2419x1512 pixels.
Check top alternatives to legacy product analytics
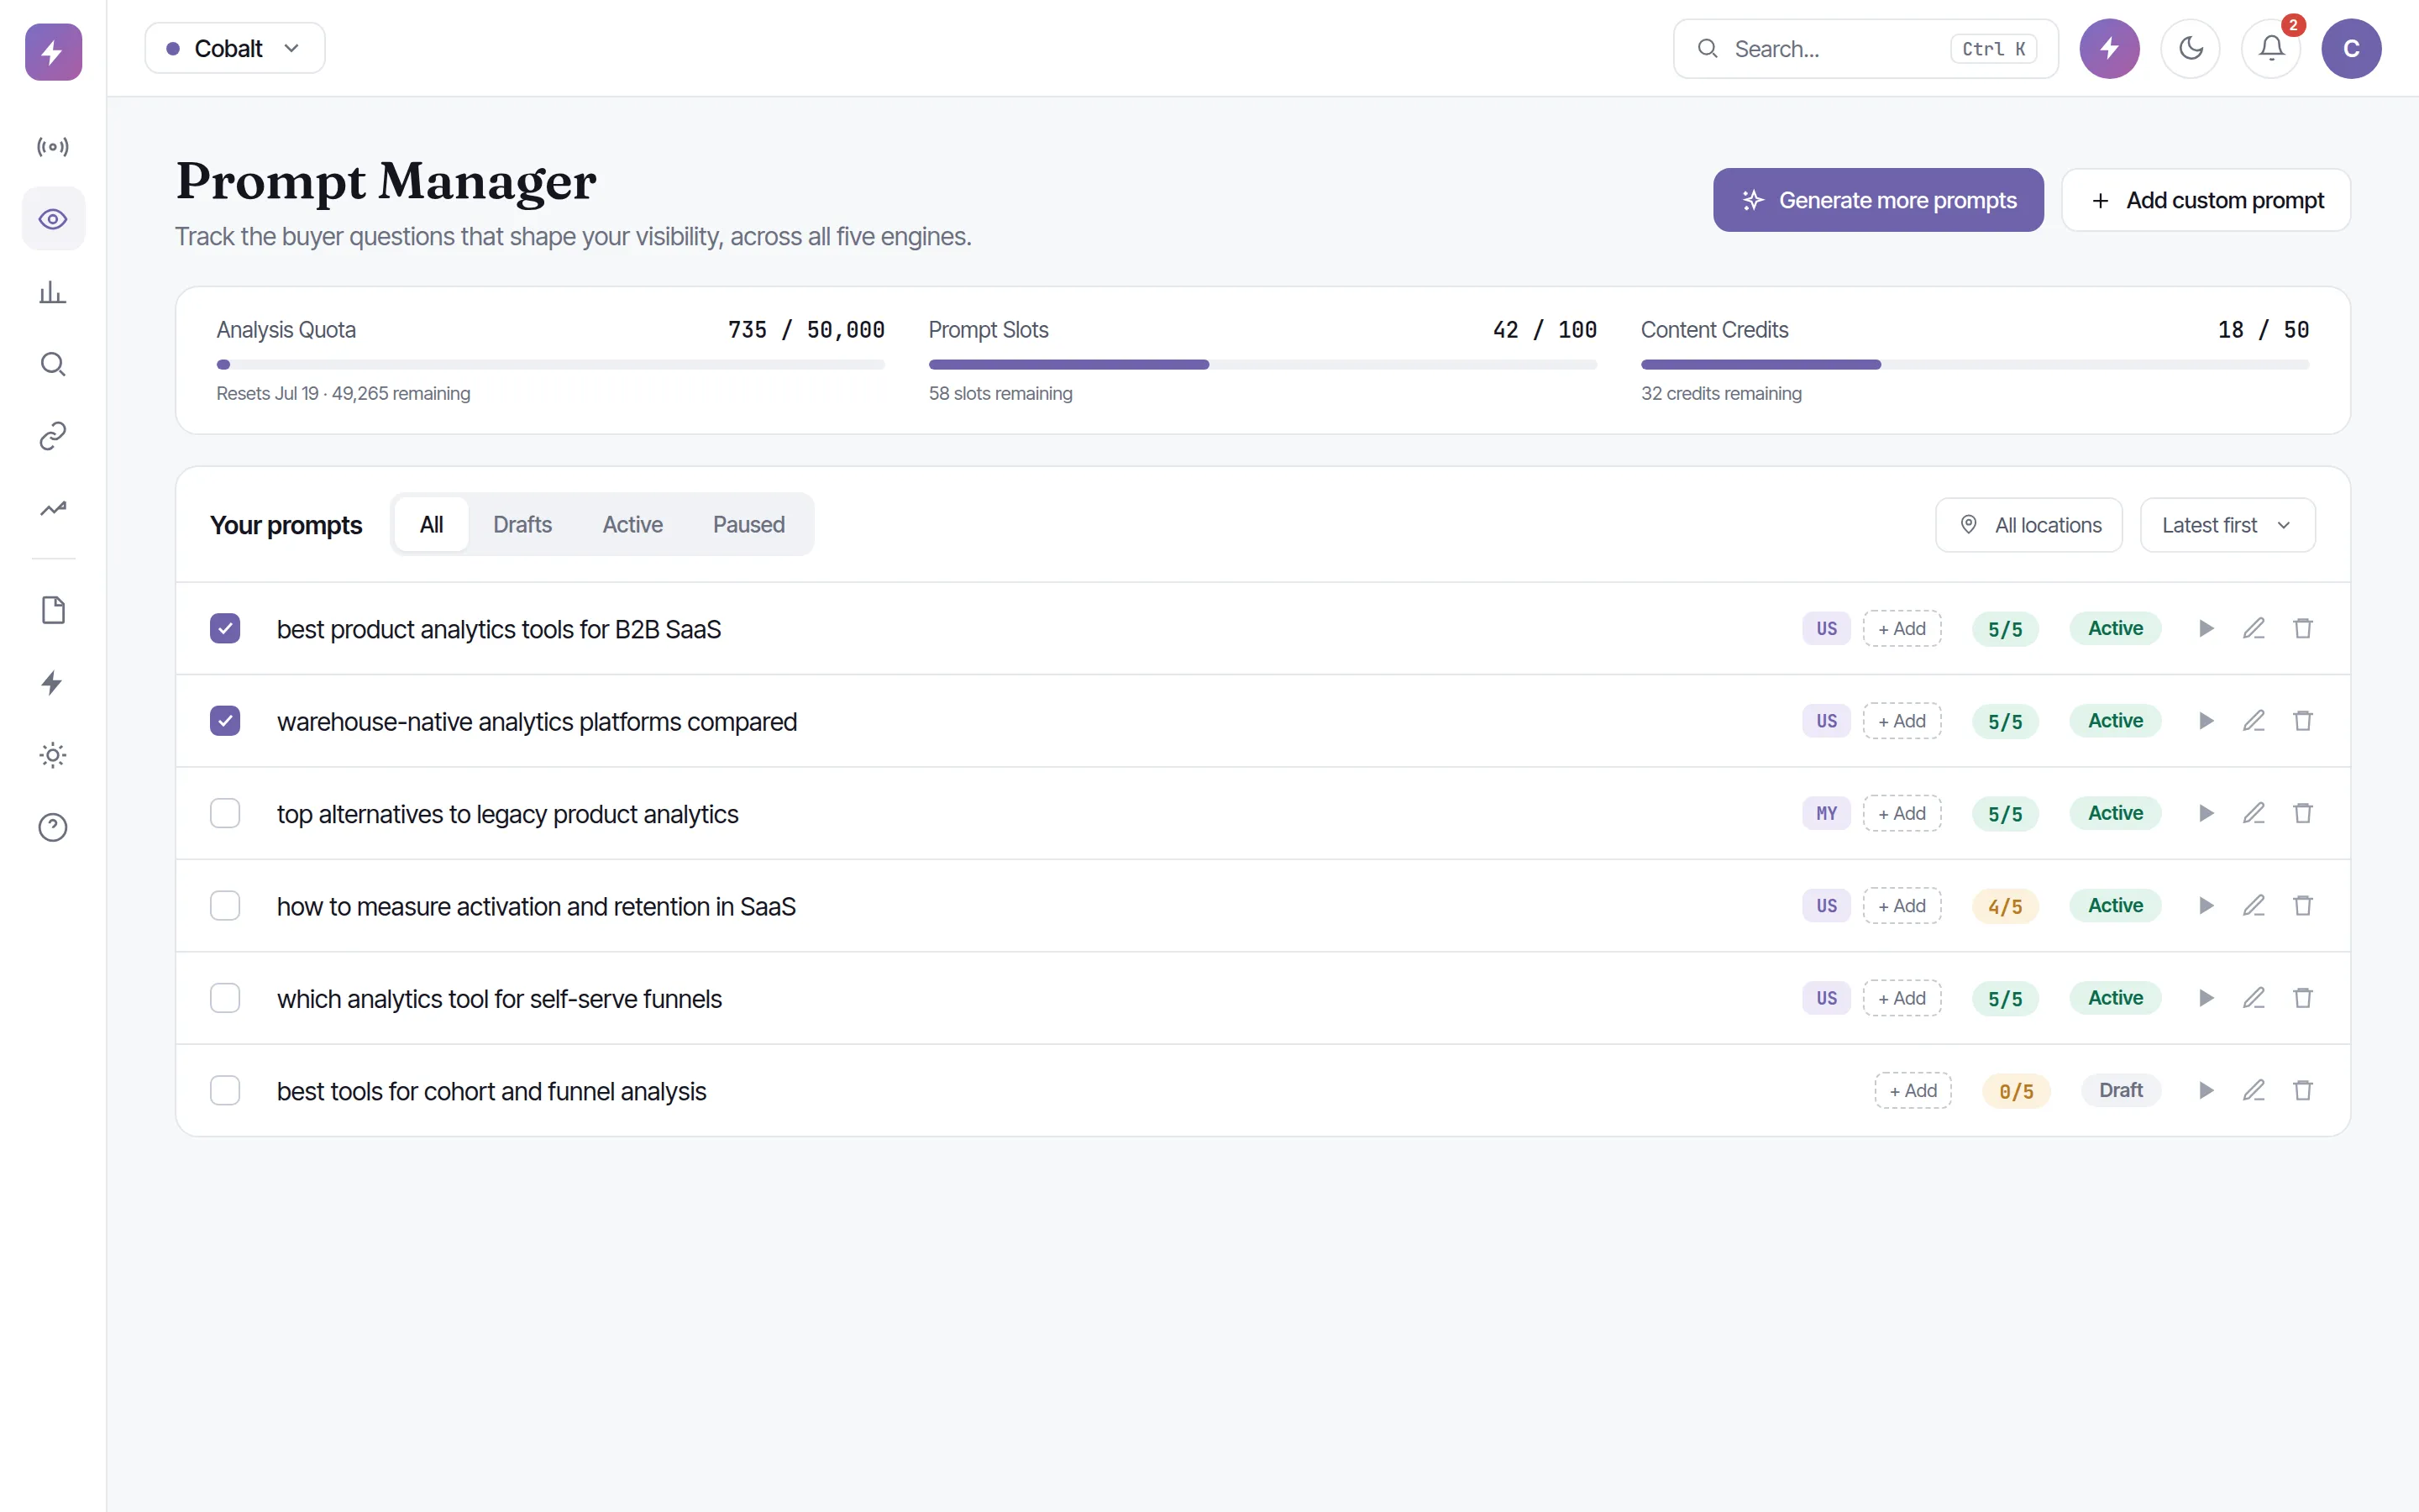(x=225, y=814)
